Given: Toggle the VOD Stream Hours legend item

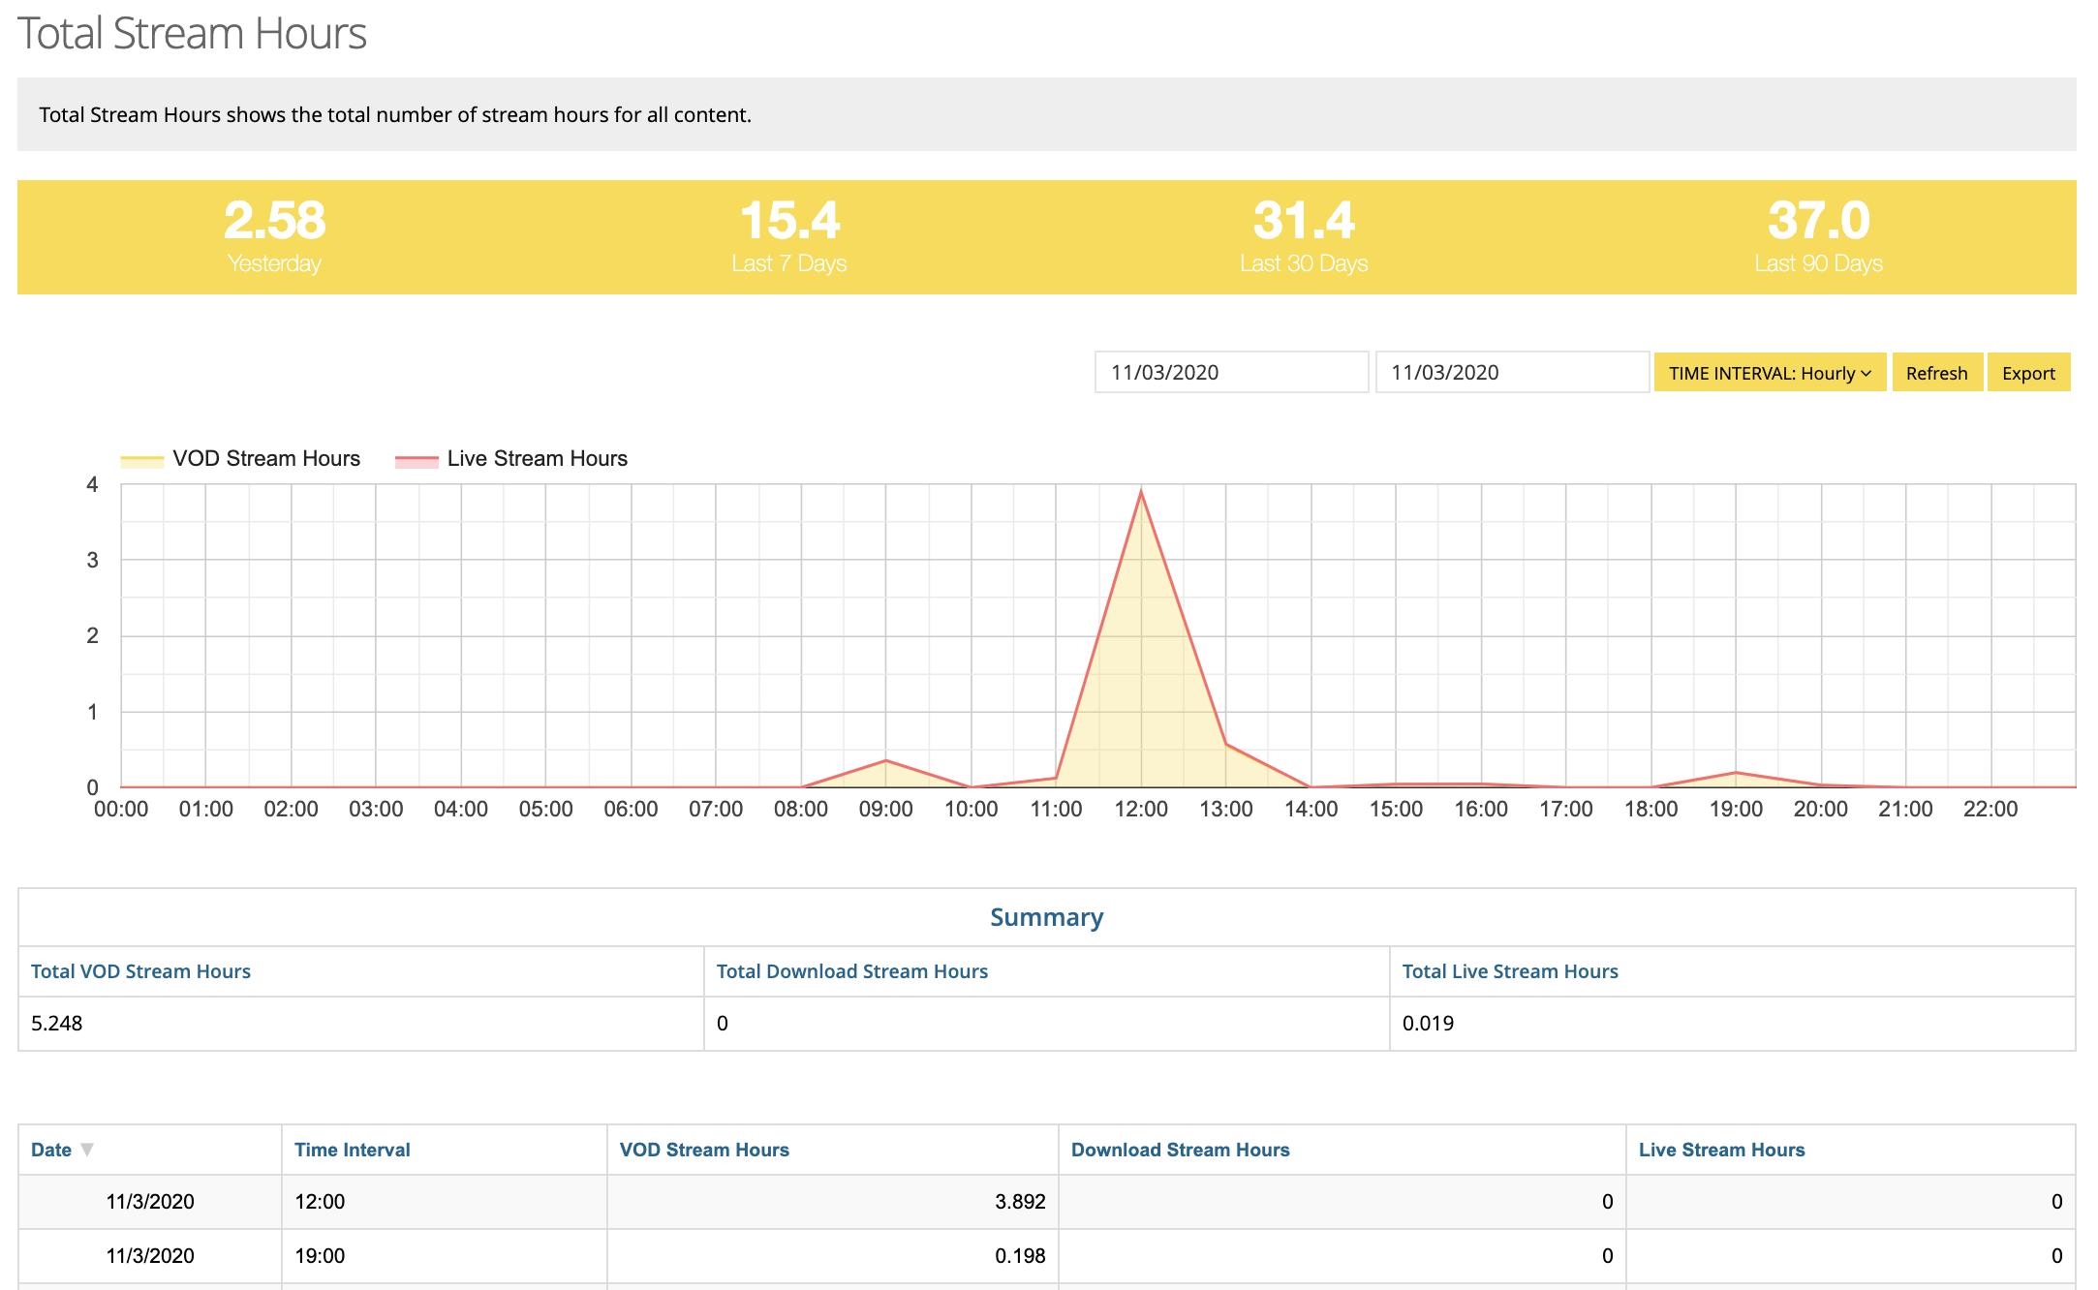Looking at the screenshot, I should click(x=240, y=458).
